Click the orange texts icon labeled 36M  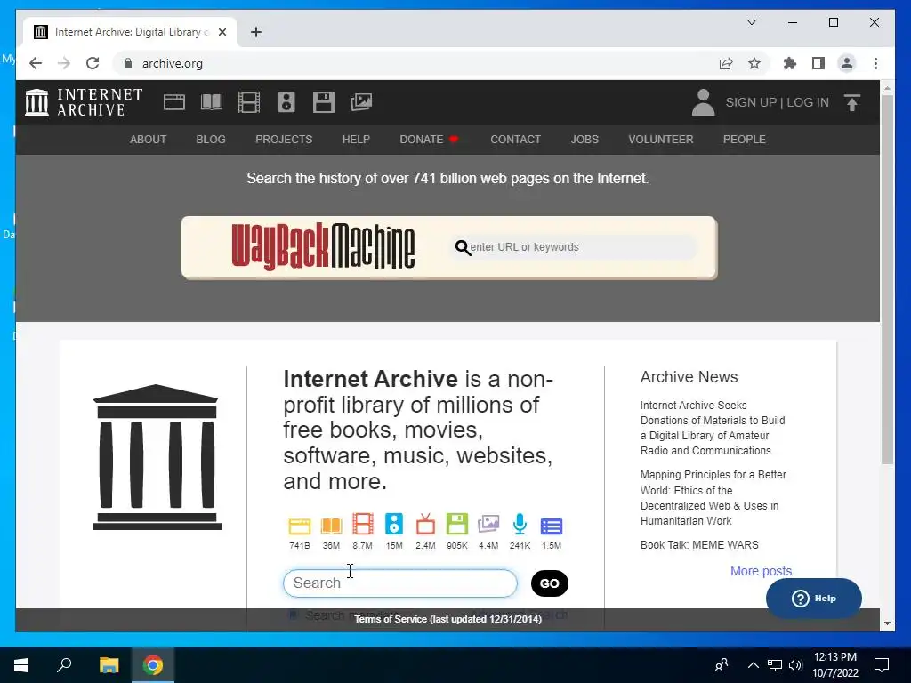331,526
